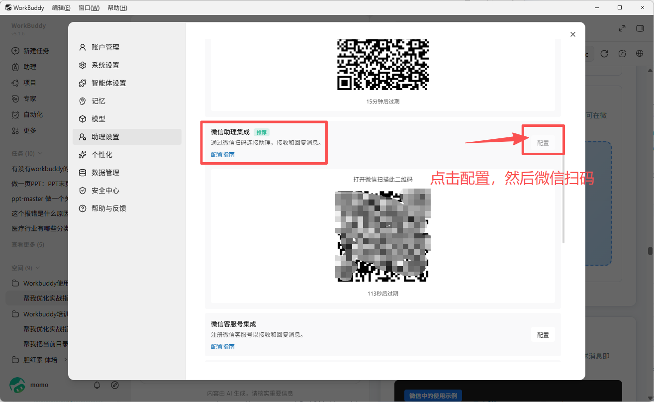This screenshot has height=402, width=654.
Task: Click 配置 button for 微信助理集成
Action: 543,143
